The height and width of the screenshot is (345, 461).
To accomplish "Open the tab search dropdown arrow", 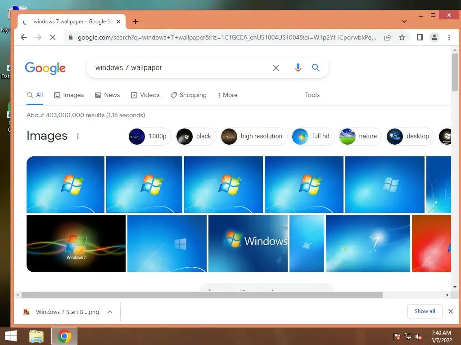I will pos(404,22).
